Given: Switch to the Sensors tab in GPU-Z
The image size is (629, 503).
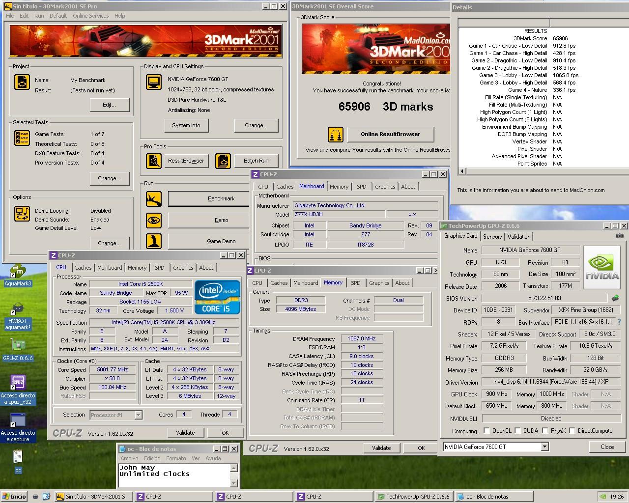Looking at the screenshot, I should point(492,236).
